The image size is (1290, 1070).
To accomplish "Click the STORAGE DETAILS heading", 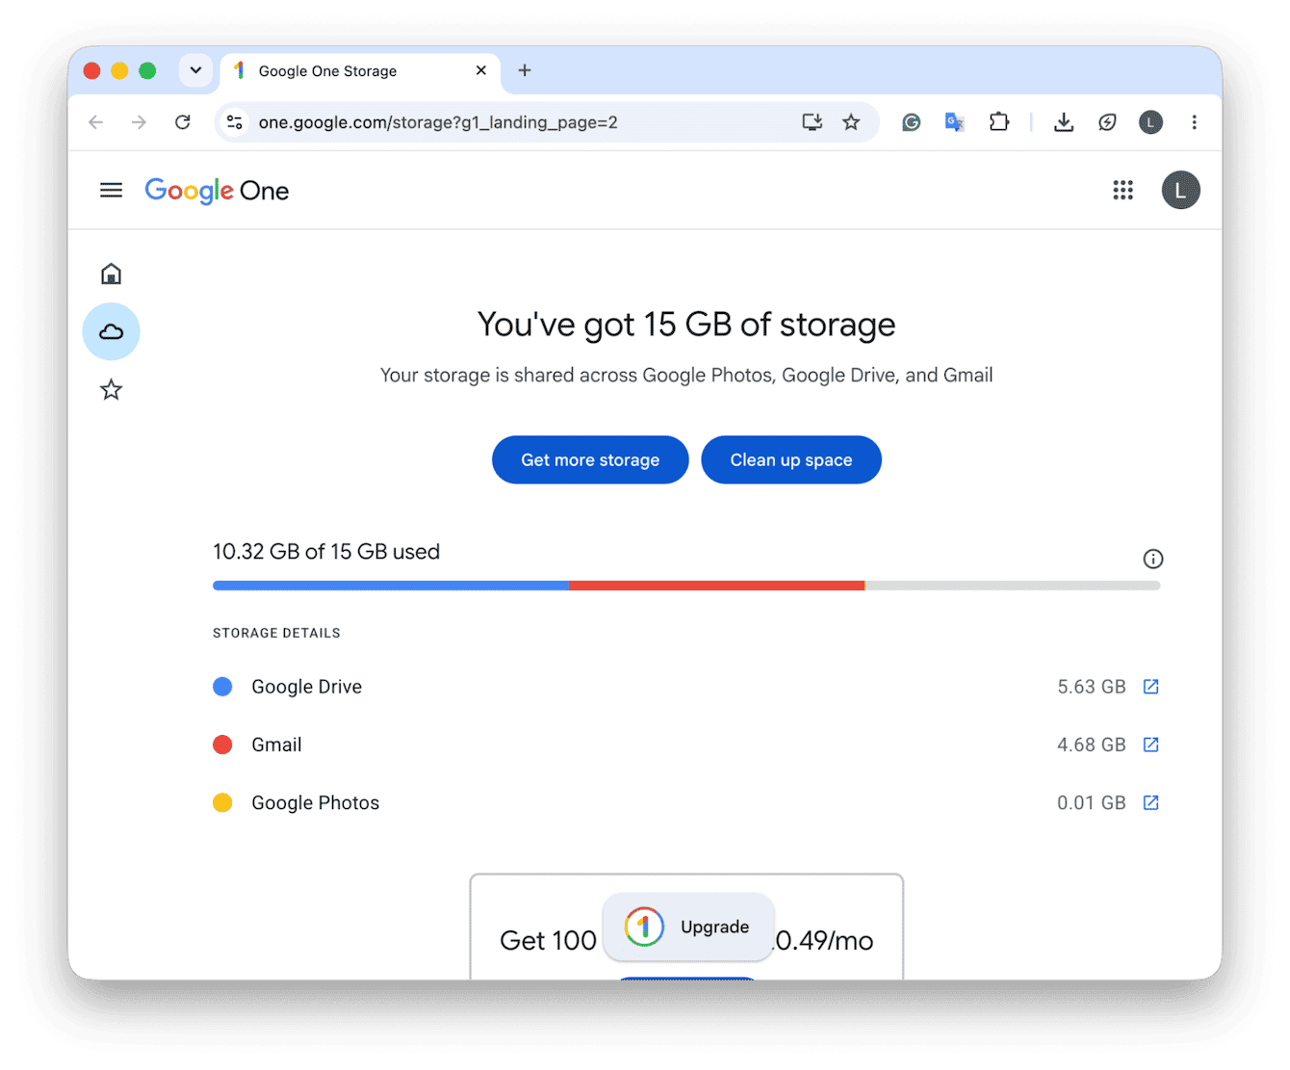I will coord(276,633).
